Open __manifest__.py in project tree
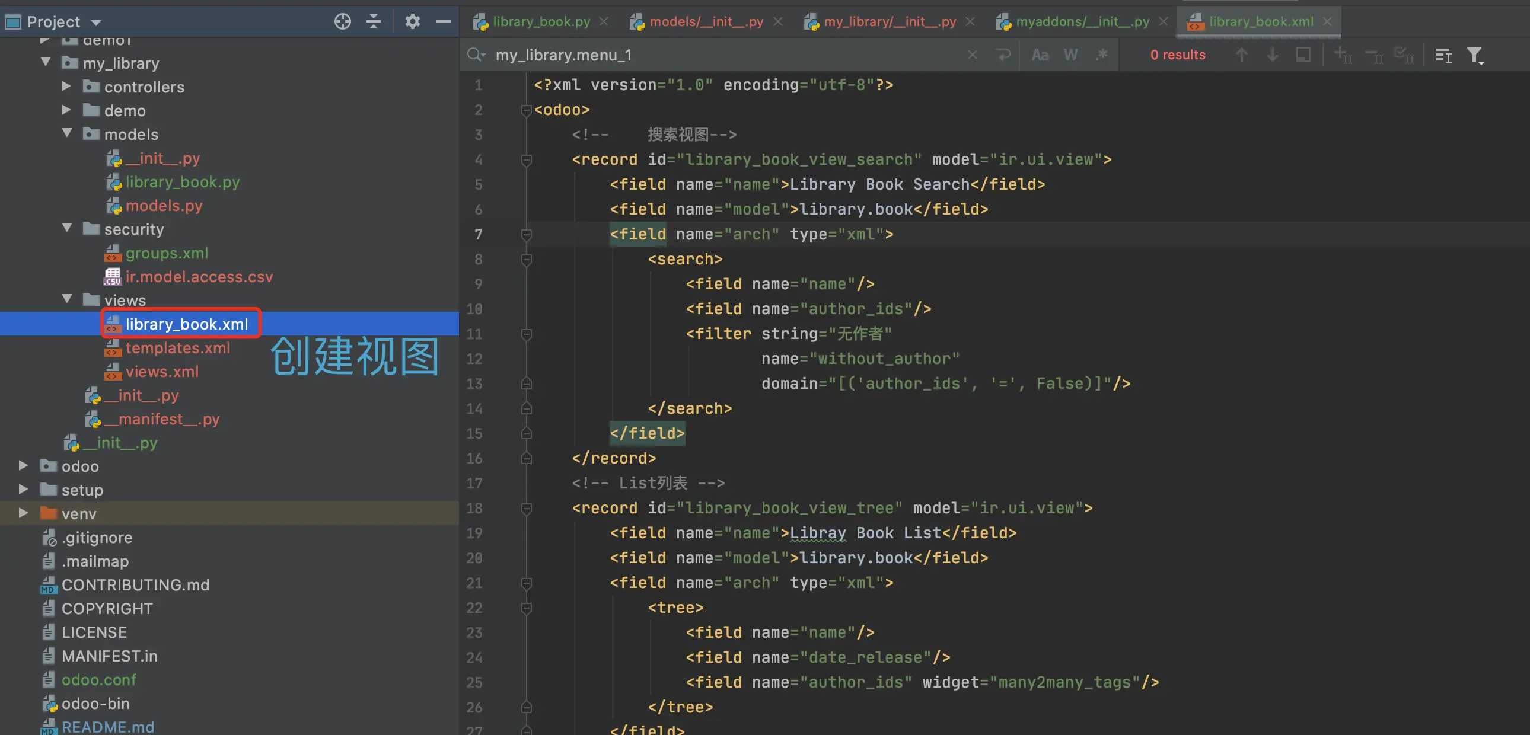1530x735 pixels. pyautogui.click(x=161, y=419)
